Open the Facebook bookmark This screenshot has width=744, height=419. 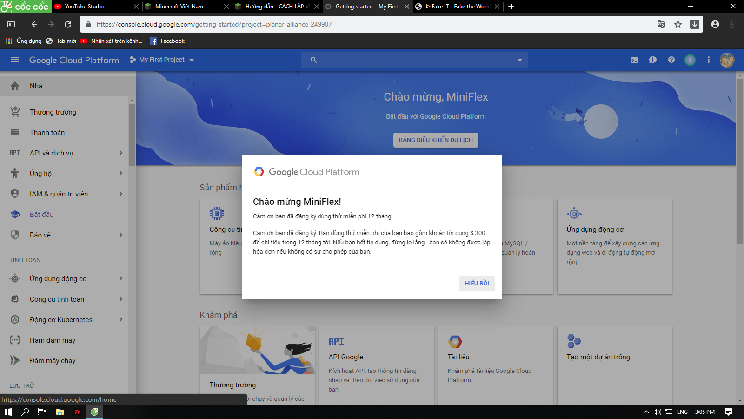coord(167,41)
